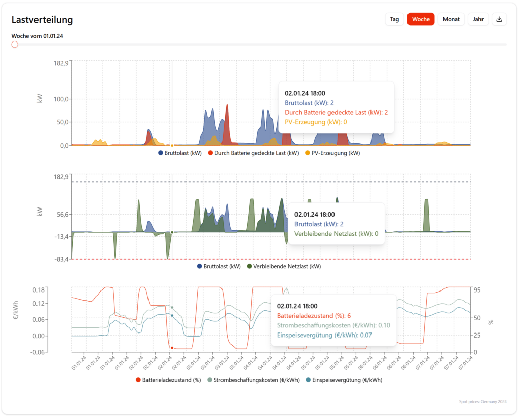Click the download icon button
Image resolution: width=519 pixels, height=416 pixels.
[499, 19]
